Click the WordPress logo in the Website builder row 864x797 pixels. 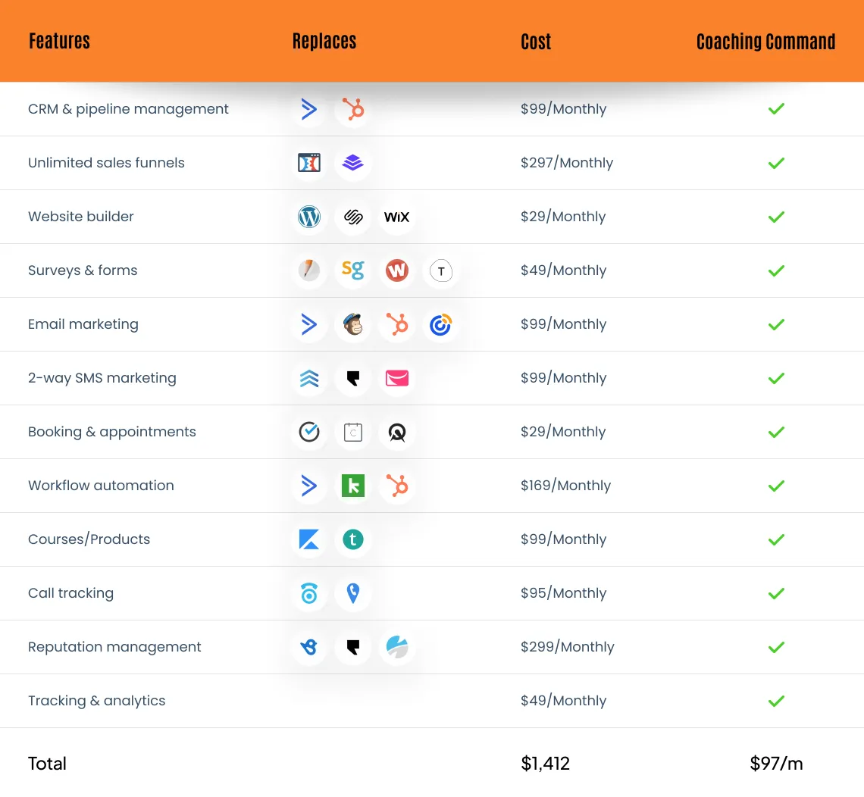tap(309, 217)
